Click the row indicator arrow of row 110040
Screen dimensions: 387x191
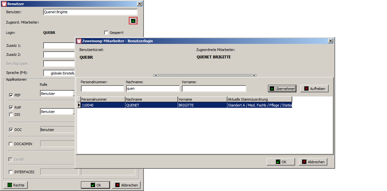79,105
